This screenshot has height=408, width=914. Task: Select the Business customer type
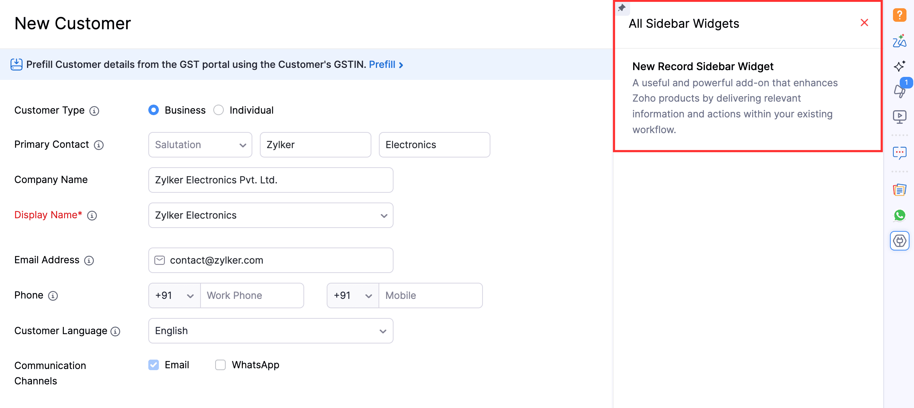coord(154,110)
